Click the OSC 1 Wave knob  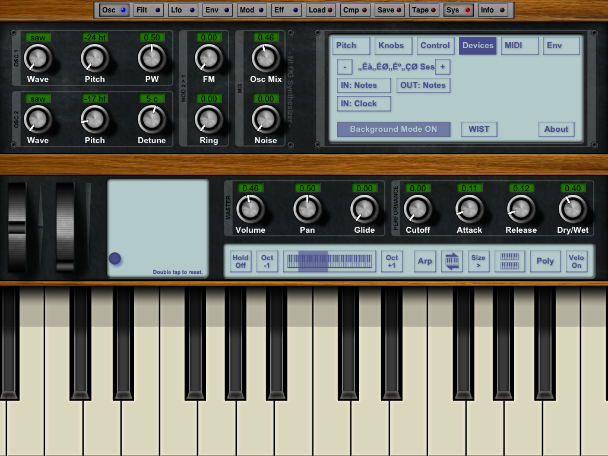[x=37, y=58]
